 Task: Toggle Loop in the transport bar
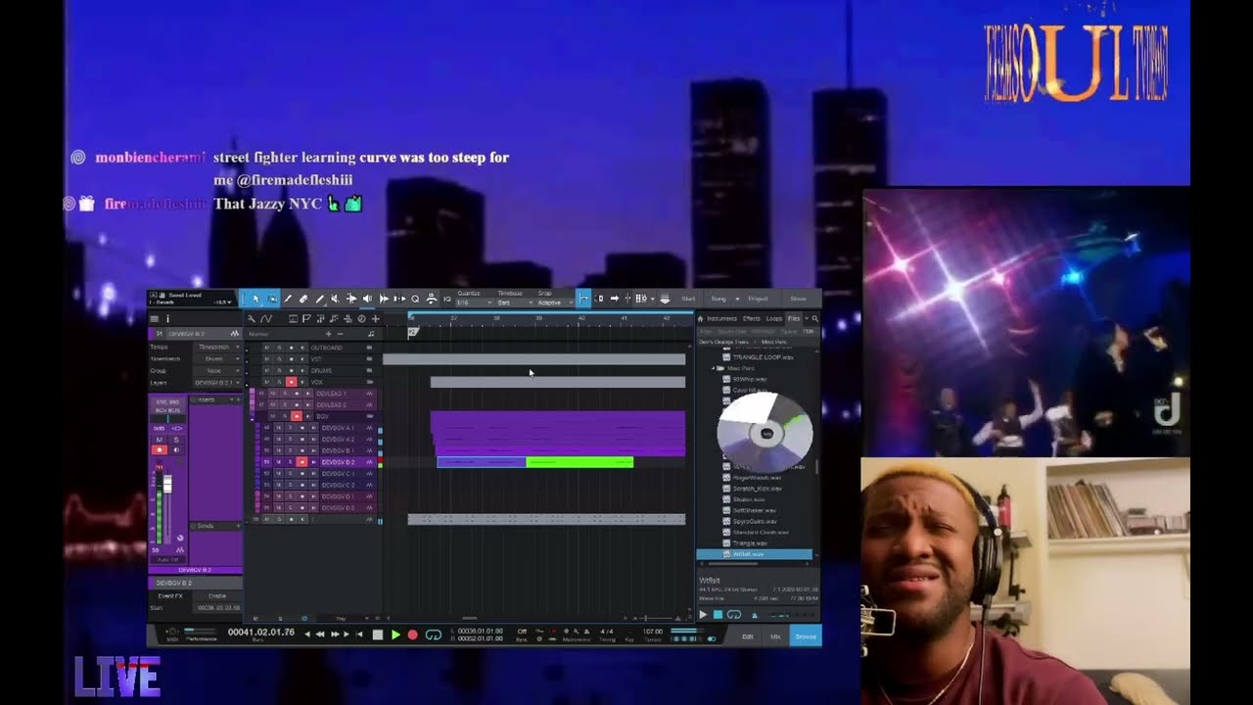(433, 634)
